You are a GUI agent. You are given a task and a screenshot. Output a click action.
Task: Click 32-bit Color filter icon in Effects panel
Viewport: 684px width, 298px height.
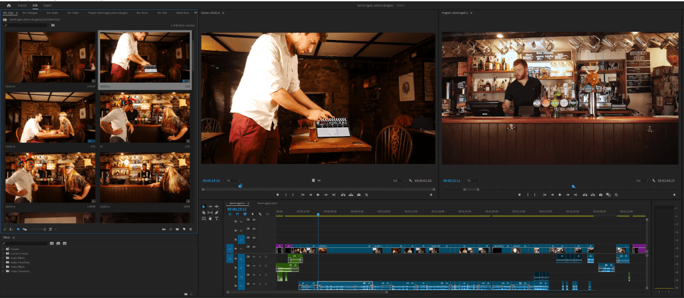(x=58, y=243)
